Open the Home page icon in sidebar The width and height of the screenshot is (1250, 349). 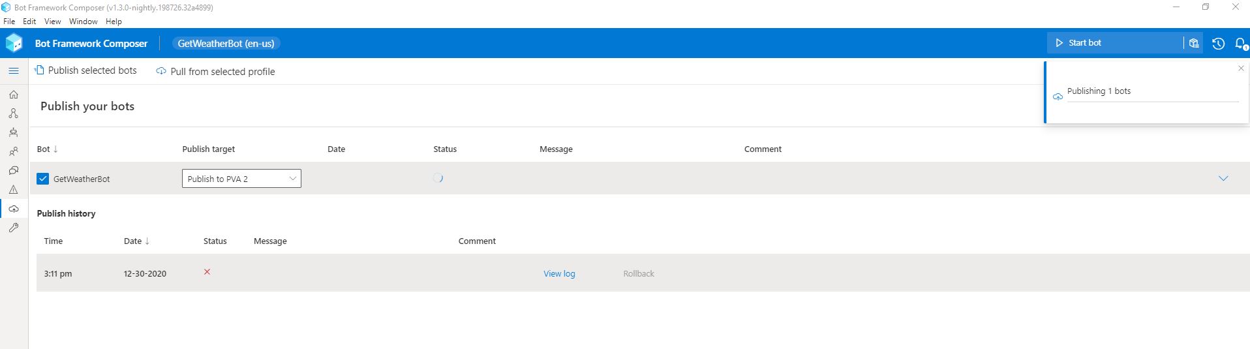pyautogui.click(x=14, y=95)
